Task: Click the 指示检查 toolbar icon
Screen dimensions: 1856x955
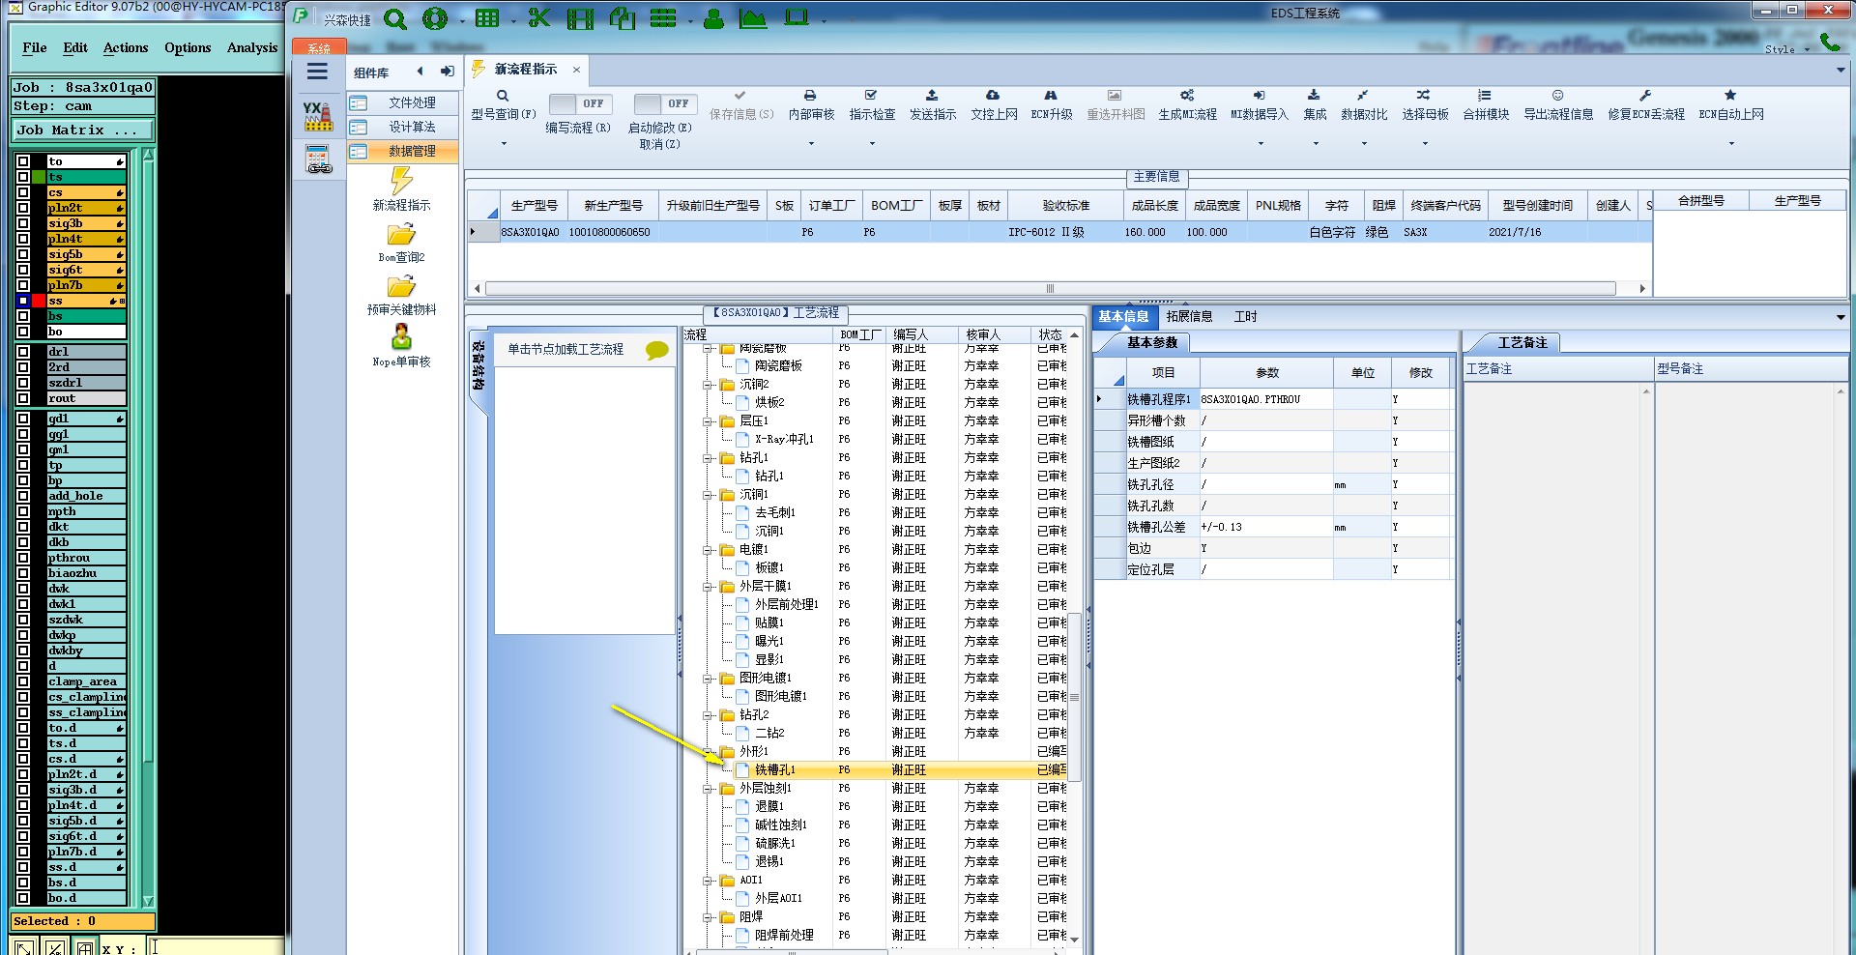Action: [x=871, y=96]
